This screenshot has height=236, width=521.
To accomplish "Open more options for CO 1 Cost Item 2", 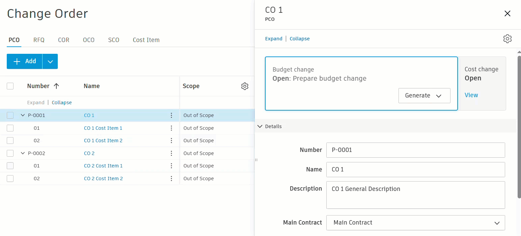I will pos(171,141).
